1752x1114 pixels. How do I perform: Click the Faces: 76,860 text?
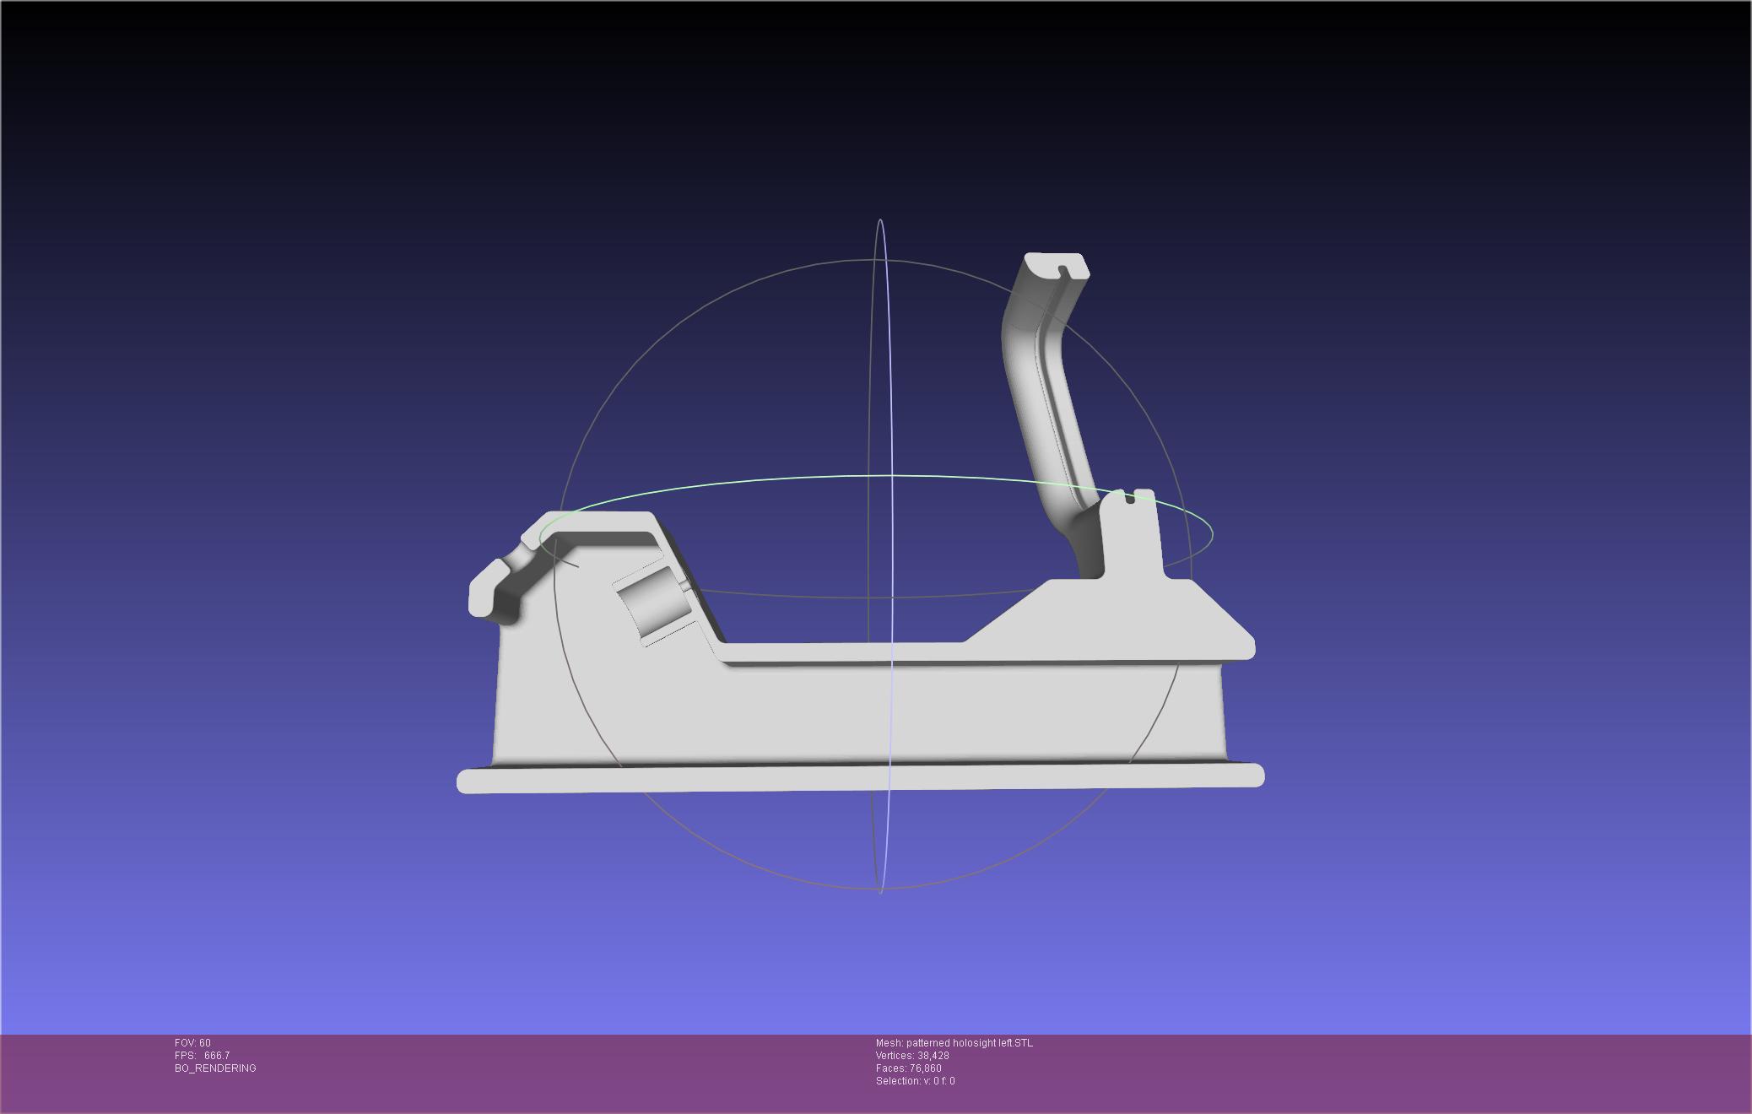tap(908, 1068)
